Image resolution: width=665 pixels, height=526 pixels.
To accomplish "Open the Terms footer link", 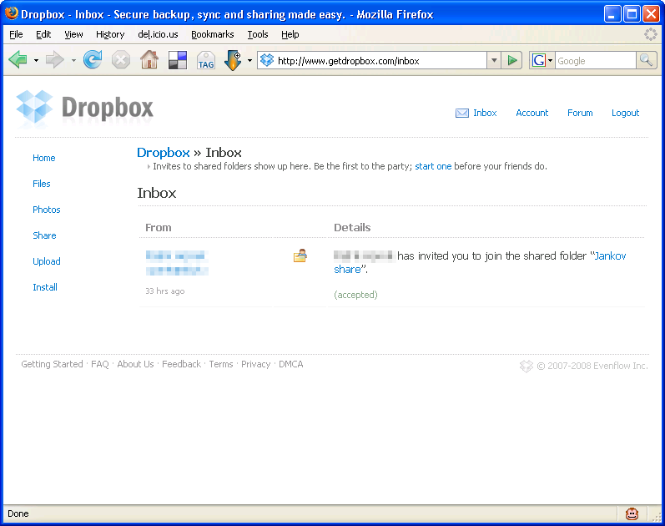I will [221, 364].
